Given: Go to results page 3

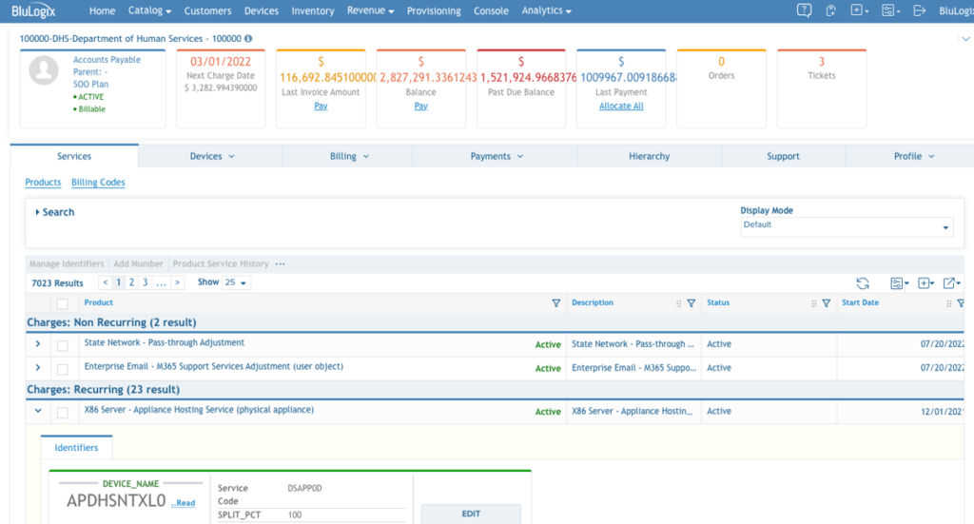Looking at the screenshot, I should 145,282.
